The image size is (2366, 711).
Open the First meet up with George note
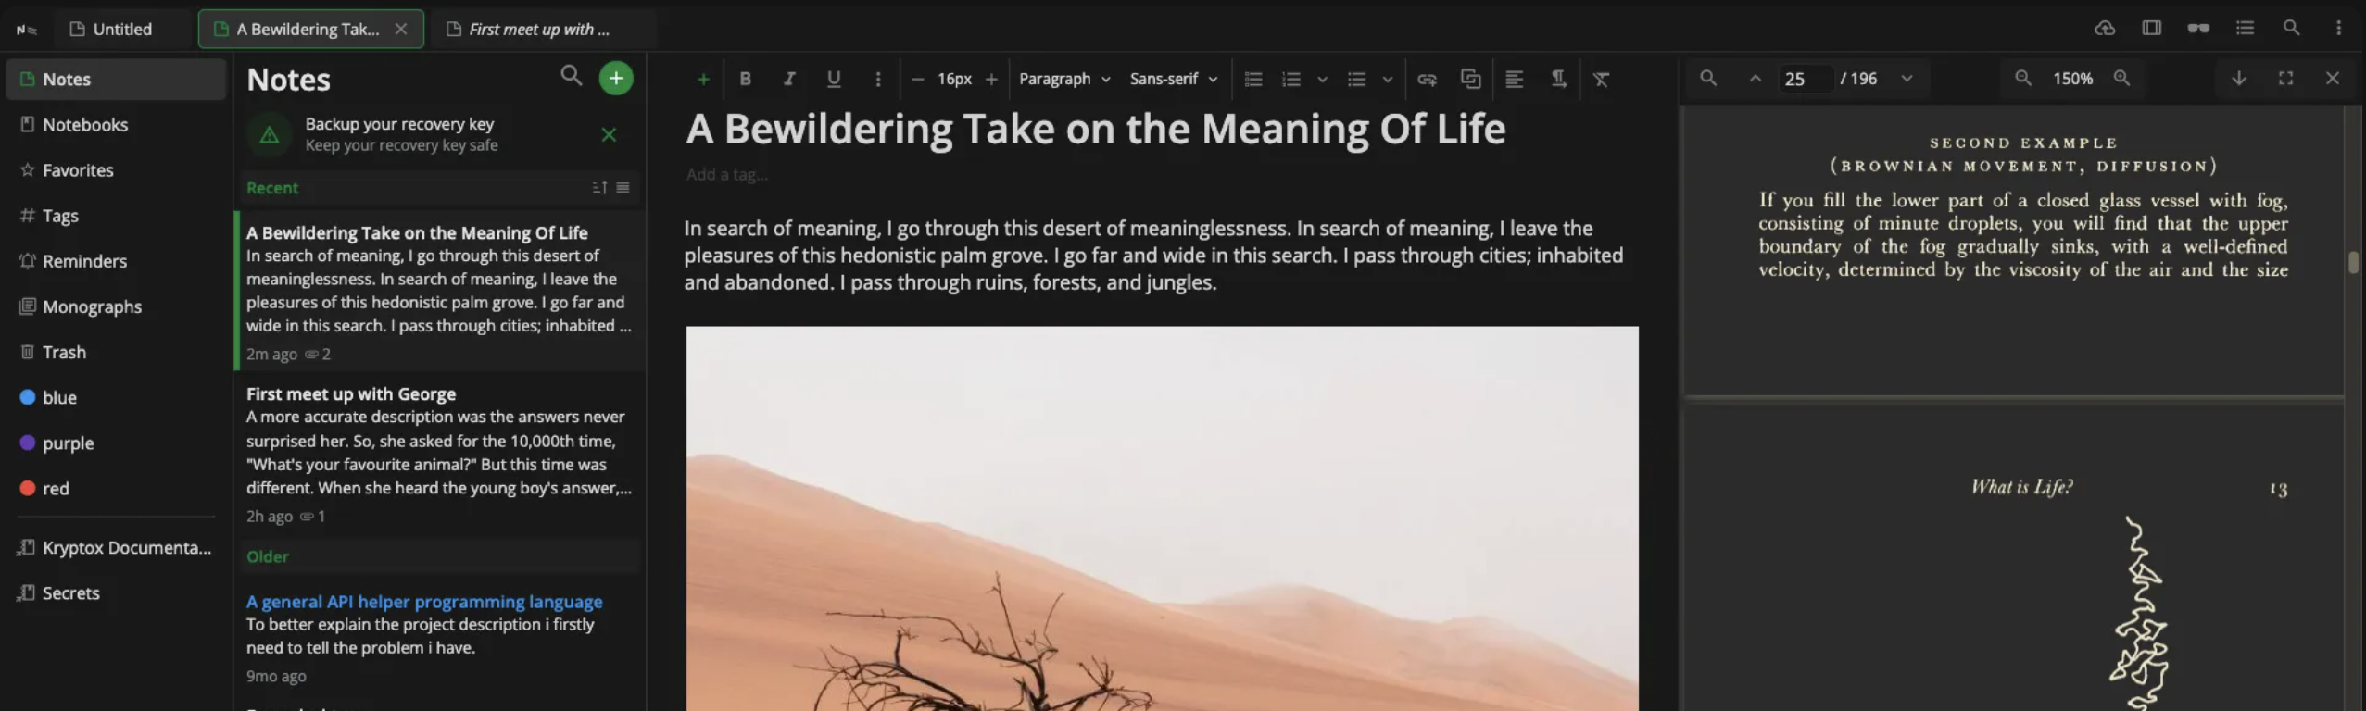(x=439, y=454)
